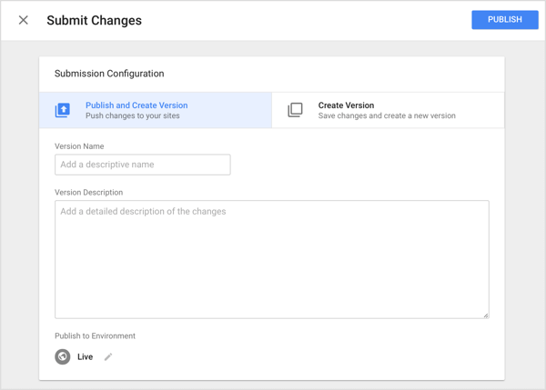Click the description box resize handle
The height and width of the screenshot is (390, 546).
coord(486,315)
